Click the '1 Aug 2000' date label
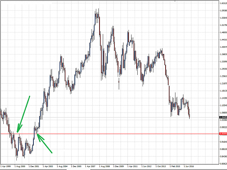227x170 pixels. [20, 166]
